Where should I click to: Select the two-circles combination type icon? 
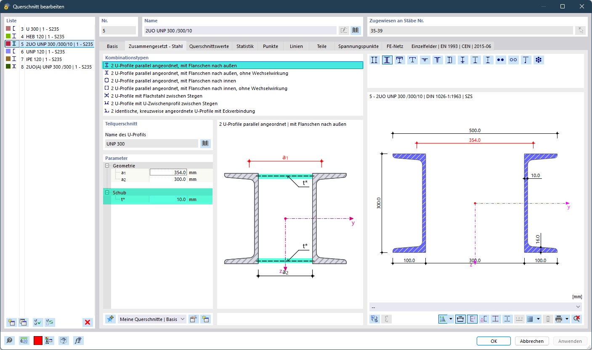(513, 60)
